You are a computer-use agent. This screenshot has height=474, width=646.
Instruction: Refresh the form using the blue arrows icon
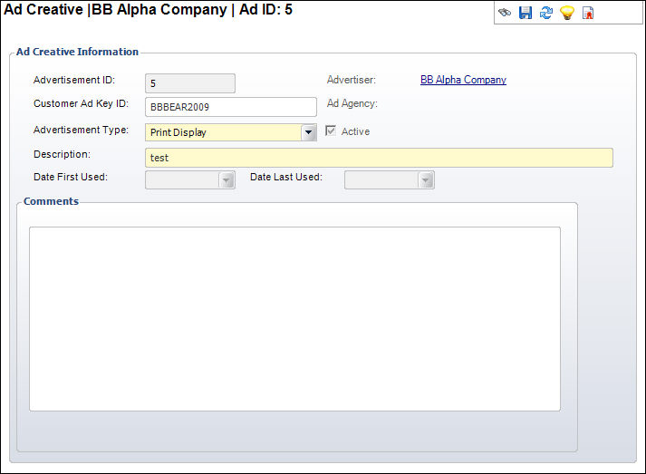pyautogui.click(x=546, y=14)
